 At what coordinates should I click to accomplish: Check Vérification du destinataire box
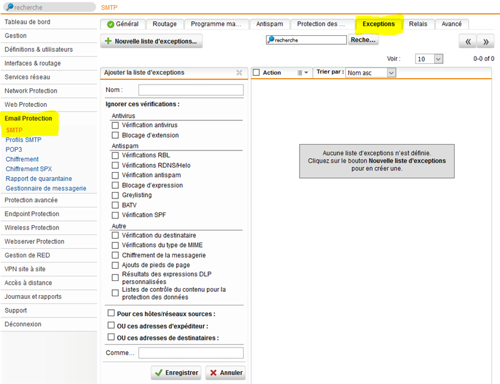pyautogui.click(x=115, y=235)
